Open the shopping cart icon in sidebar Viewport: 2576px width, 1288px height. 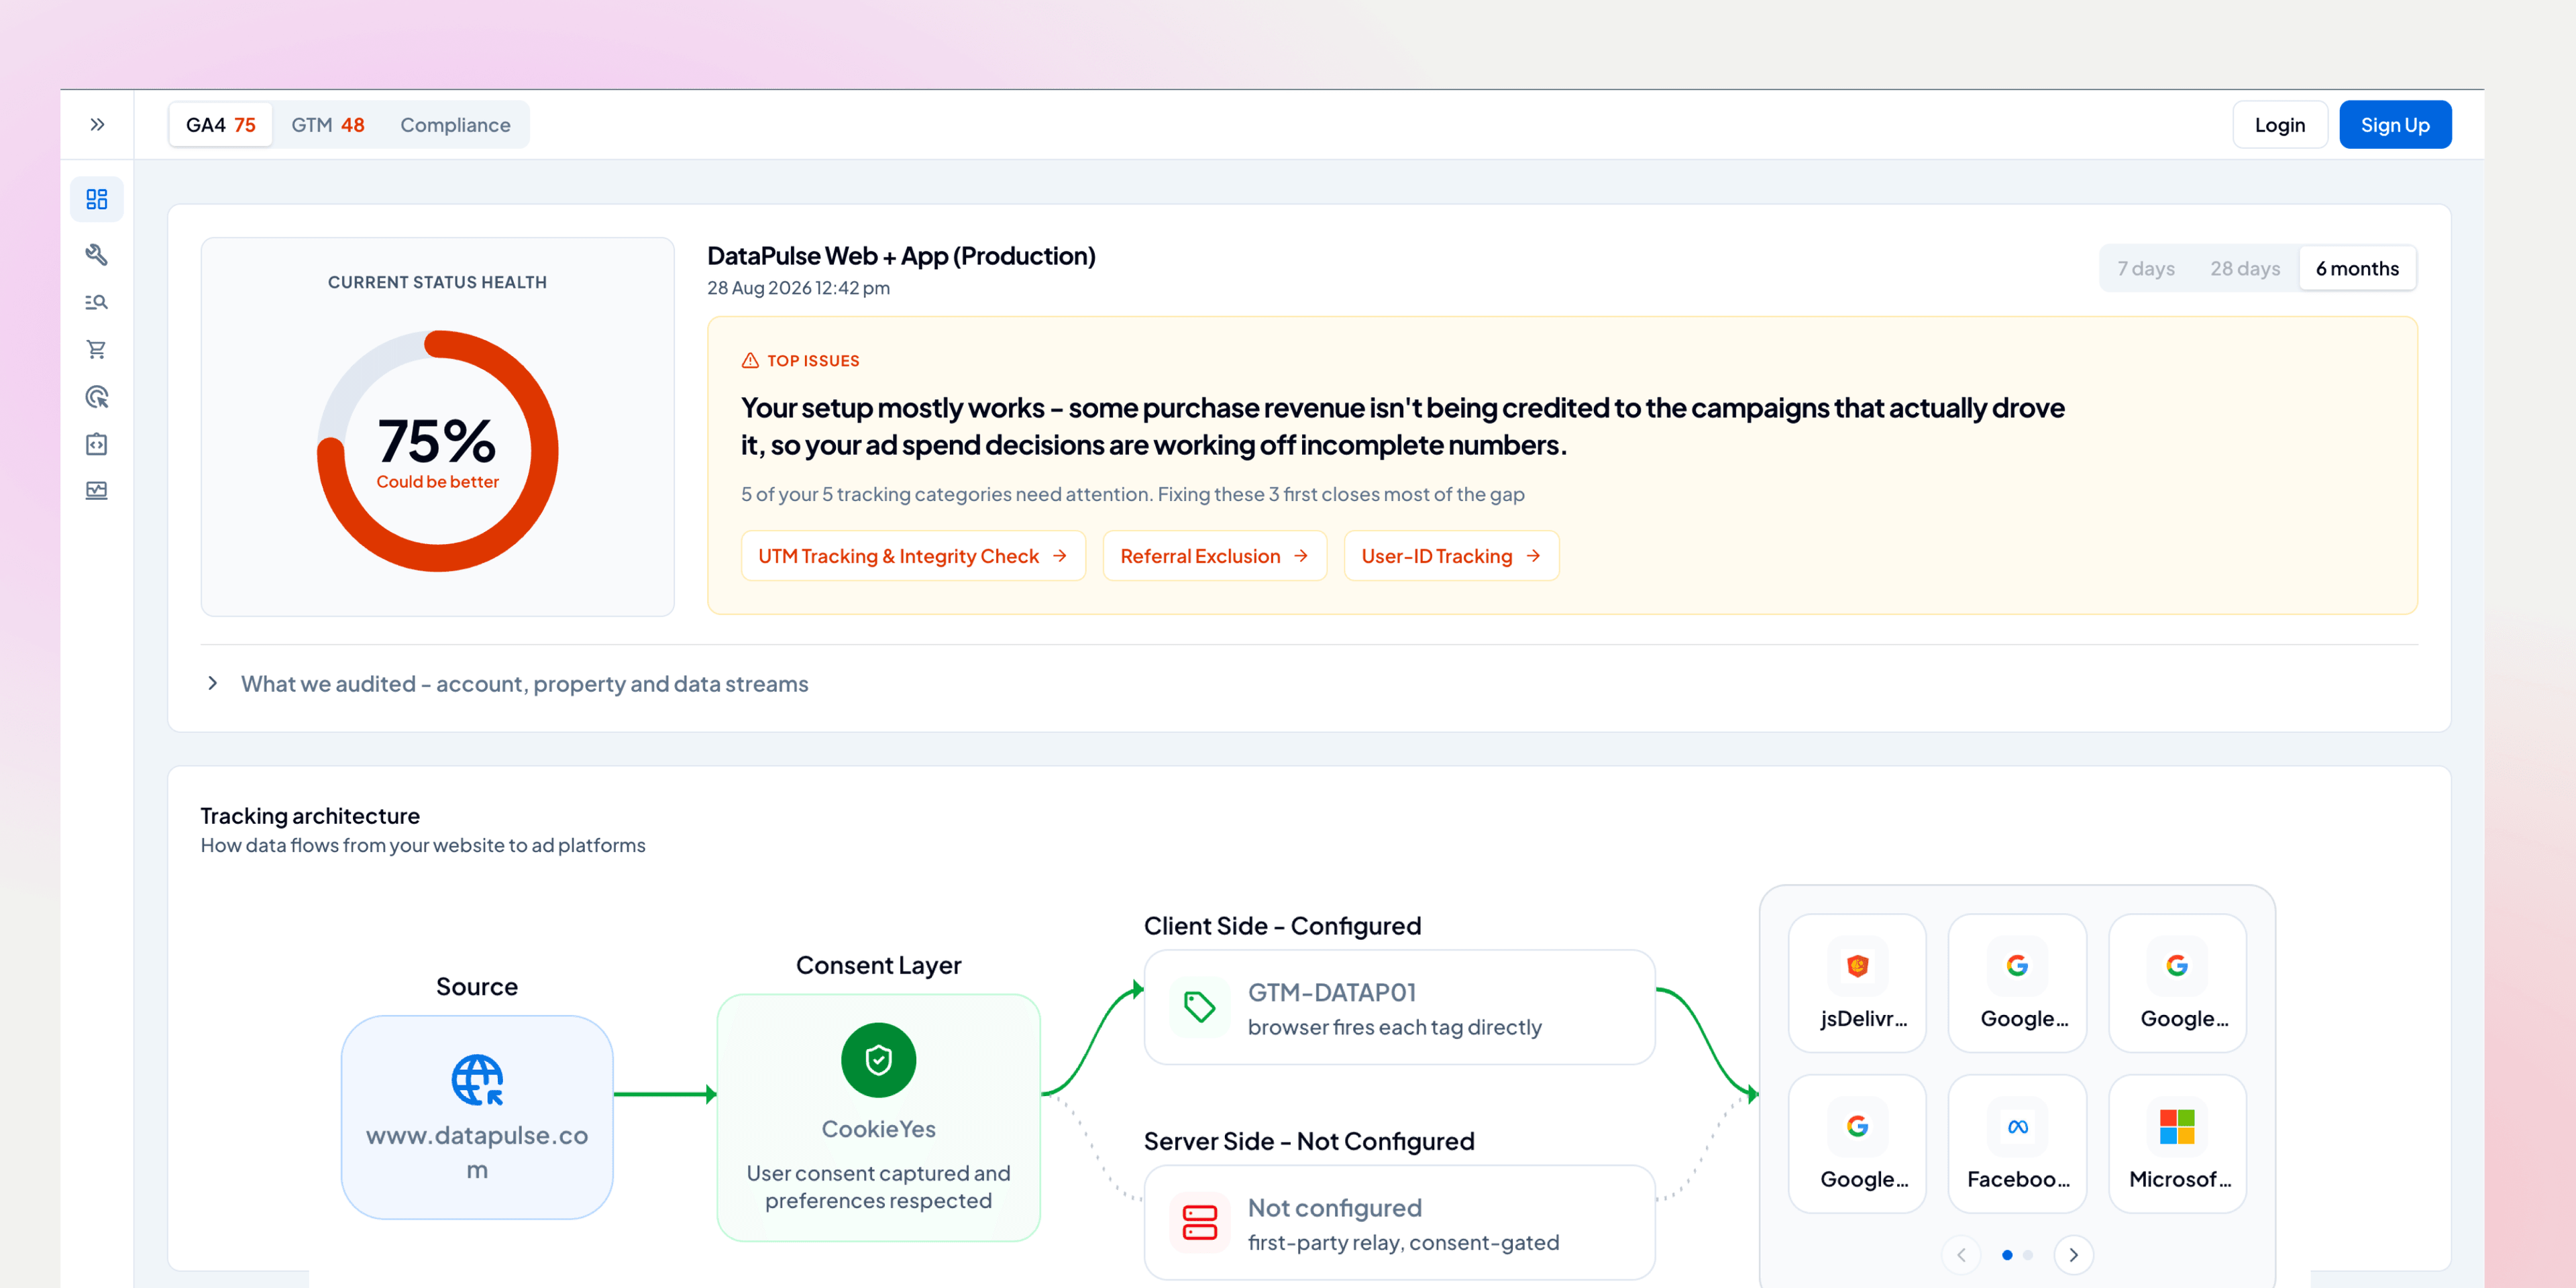pos(97,349)
